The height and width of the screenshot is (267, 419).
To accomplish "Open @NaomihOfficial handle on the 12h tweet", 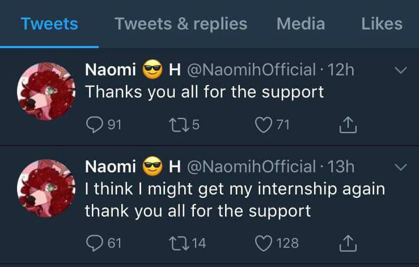I will 251,70.
